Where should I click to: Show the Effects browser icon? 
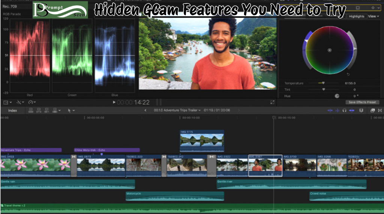point(372,110)
